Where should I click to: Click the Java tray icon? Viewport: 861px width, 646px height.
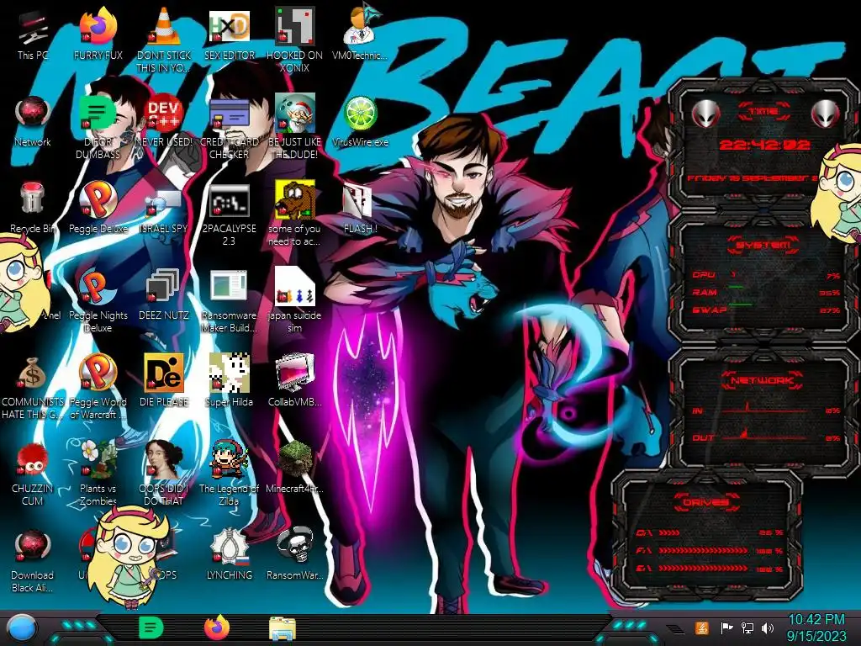tap(702, 627)
